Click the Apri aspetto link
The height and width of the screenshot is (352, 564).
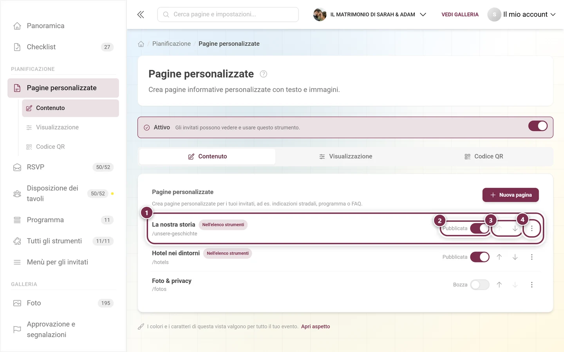pyautogui.click(x=315, y=327)
